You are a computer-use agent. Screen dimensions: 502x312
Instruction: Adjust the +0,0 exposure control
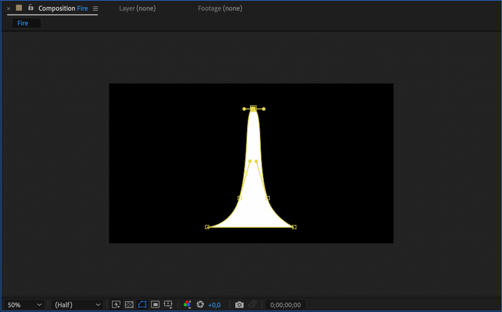click(214, 305)
